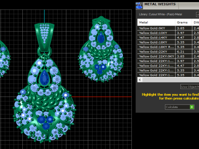Click the green arrow on Calculate button
Screen dimensions: 199x149
pos(192,107)
